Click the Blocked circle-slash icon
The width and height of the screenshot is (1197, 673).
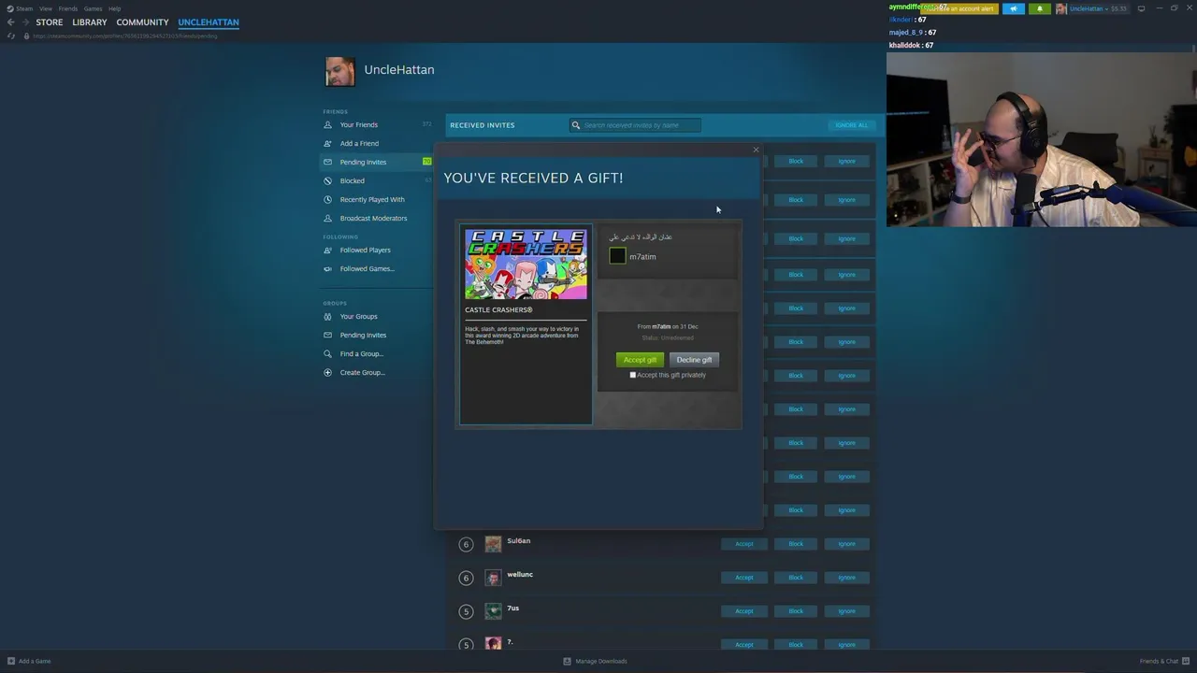point(327,180)
